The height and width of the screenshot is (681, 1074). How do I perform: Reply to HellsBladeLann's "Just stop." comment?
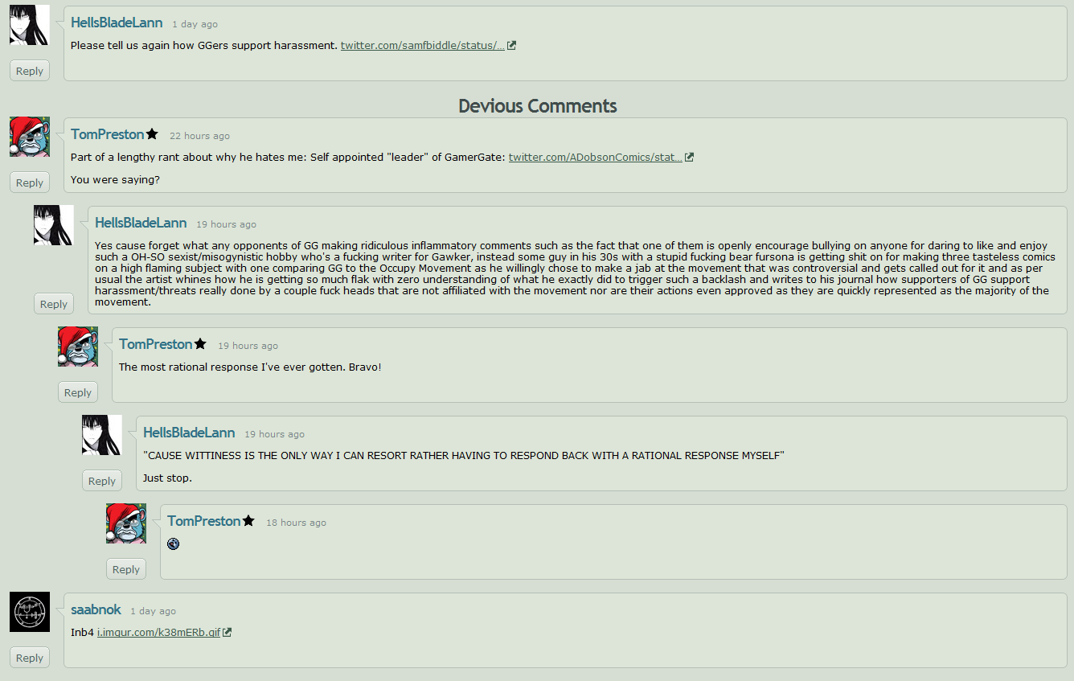[x=102, y=481]
